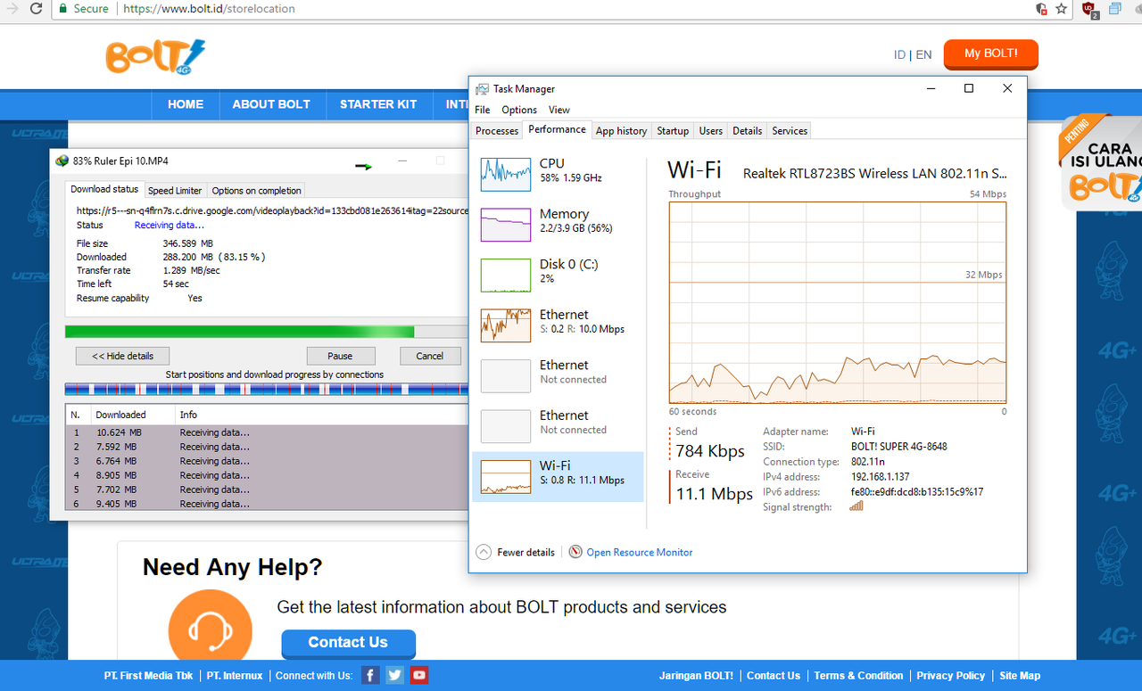Screen dimensions: 1142x691
Task: Click the Wi-Fi throughput graph
Action: pyautogui.click(x=838, y=303)
